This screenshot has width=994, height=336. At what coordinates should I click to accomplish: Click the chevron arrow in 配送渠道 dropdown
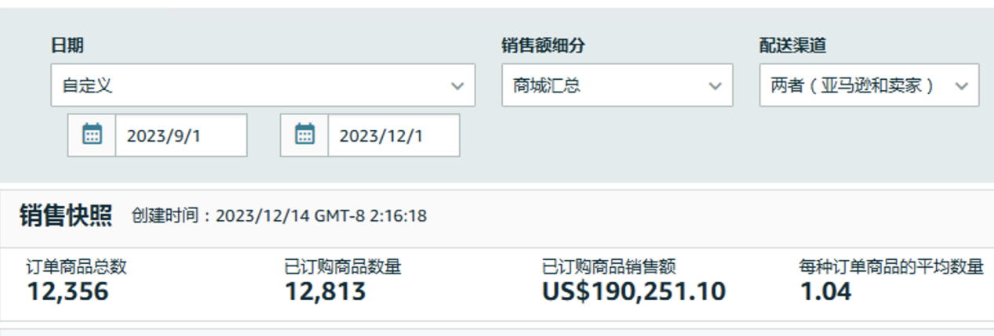click(x=962, y=86)
